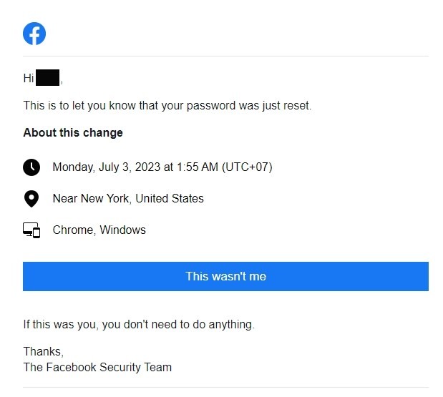443x397 pixels.
Task: Click the "Chrome, Windows" device text
Action: pos(99,230)
